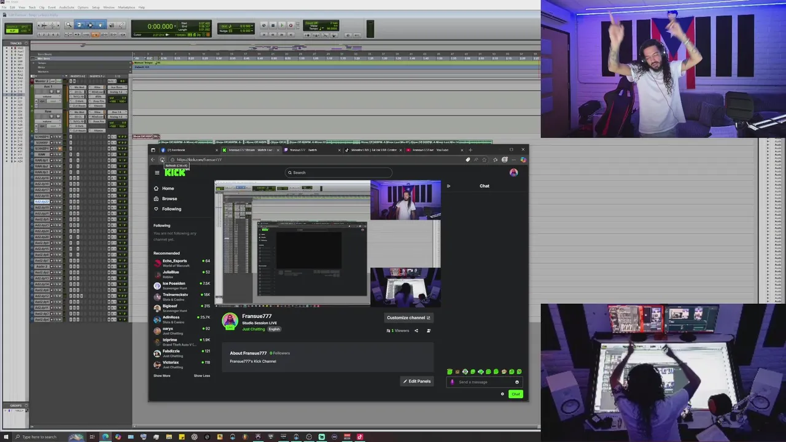Click the Edit Panels button
Viewport: 786px width, 442px height.
417,381
